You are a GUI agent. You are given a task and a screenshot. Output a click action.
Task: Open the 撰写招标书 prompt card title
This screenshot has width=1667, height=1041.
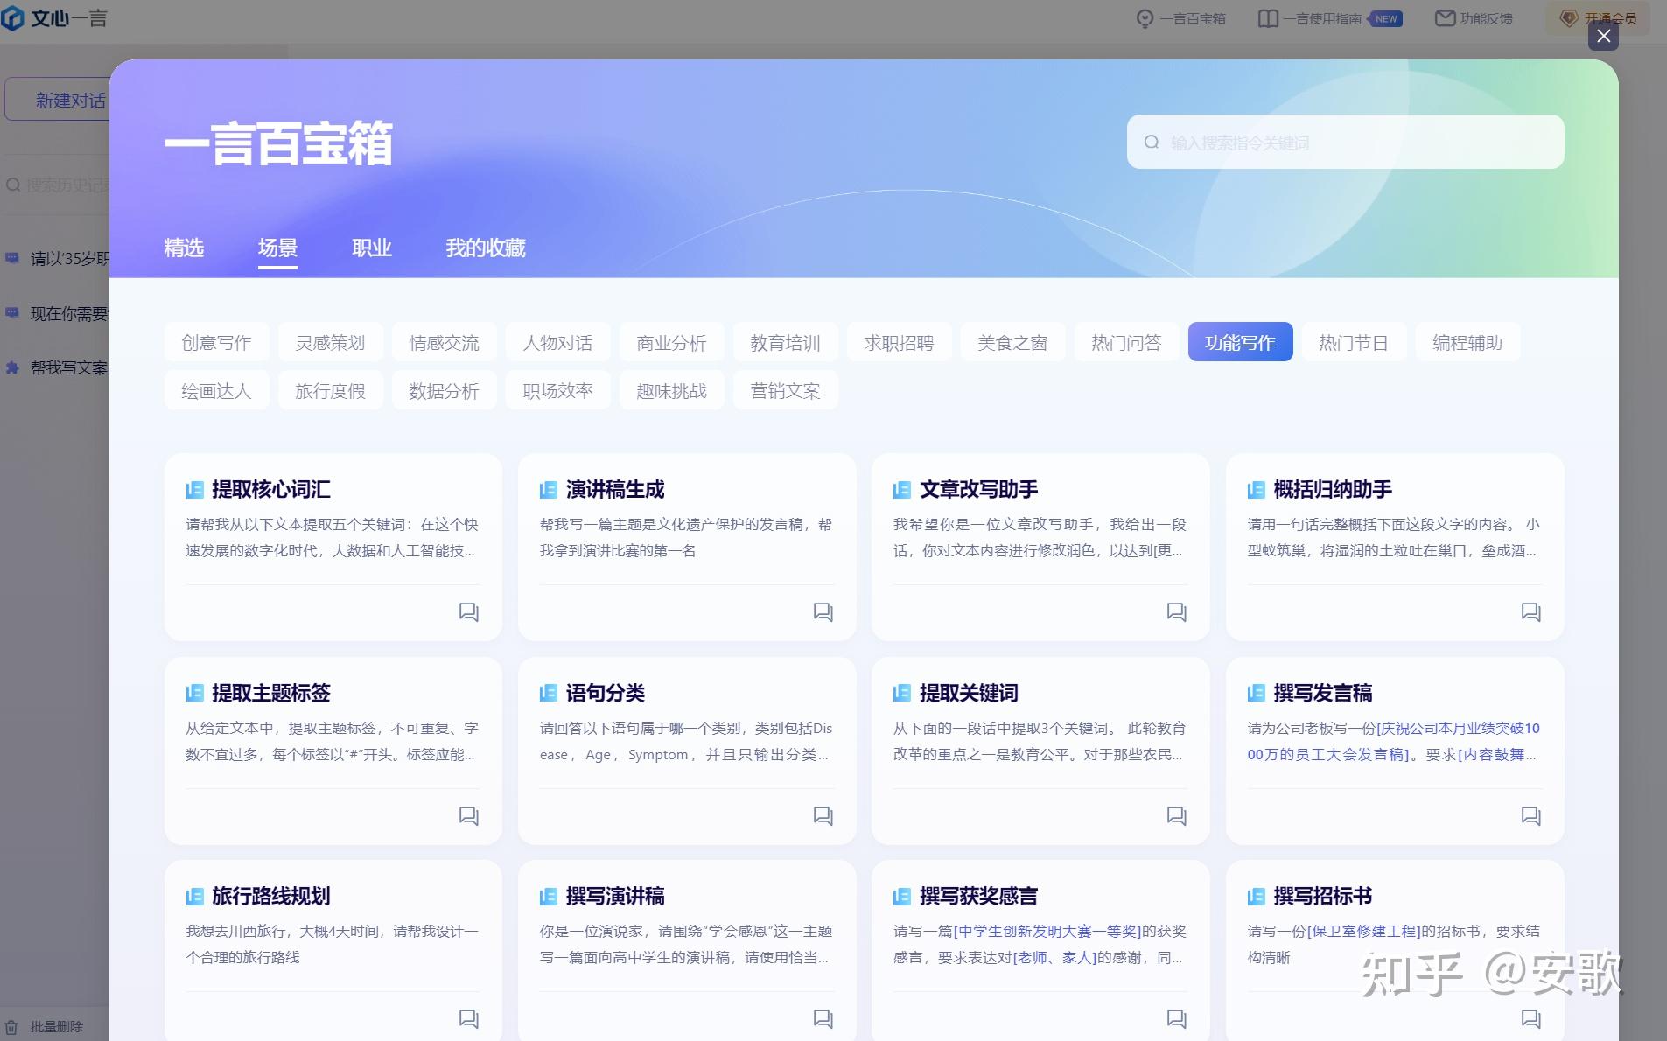(x=1322, y=897)
